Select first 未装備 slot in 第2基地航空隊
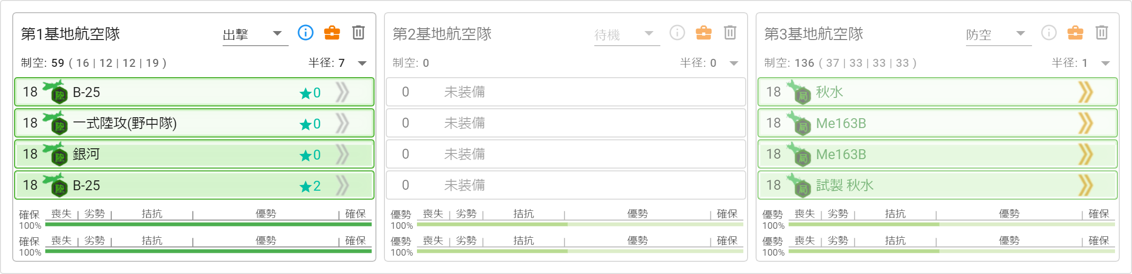The width and height of the screenshot is (1132, 274). 566,92
